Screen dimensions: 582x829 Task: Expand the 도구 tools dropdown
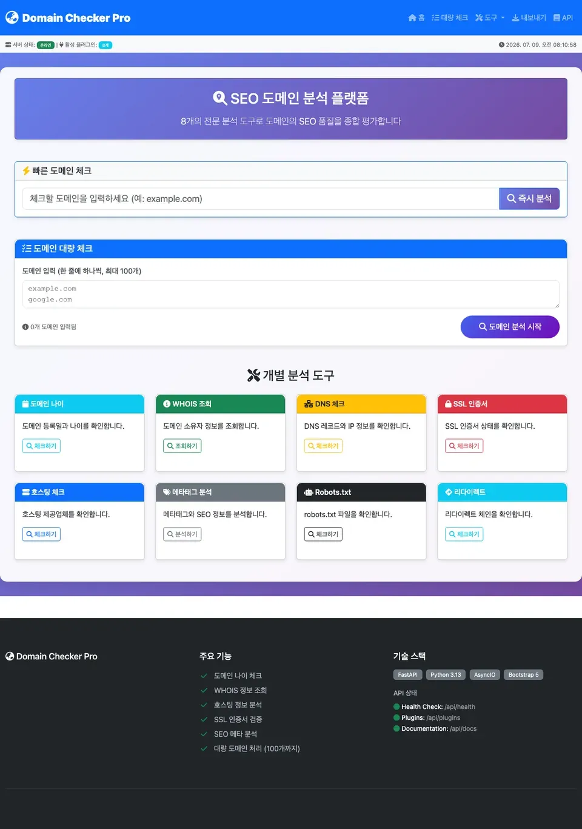(490, 18)
